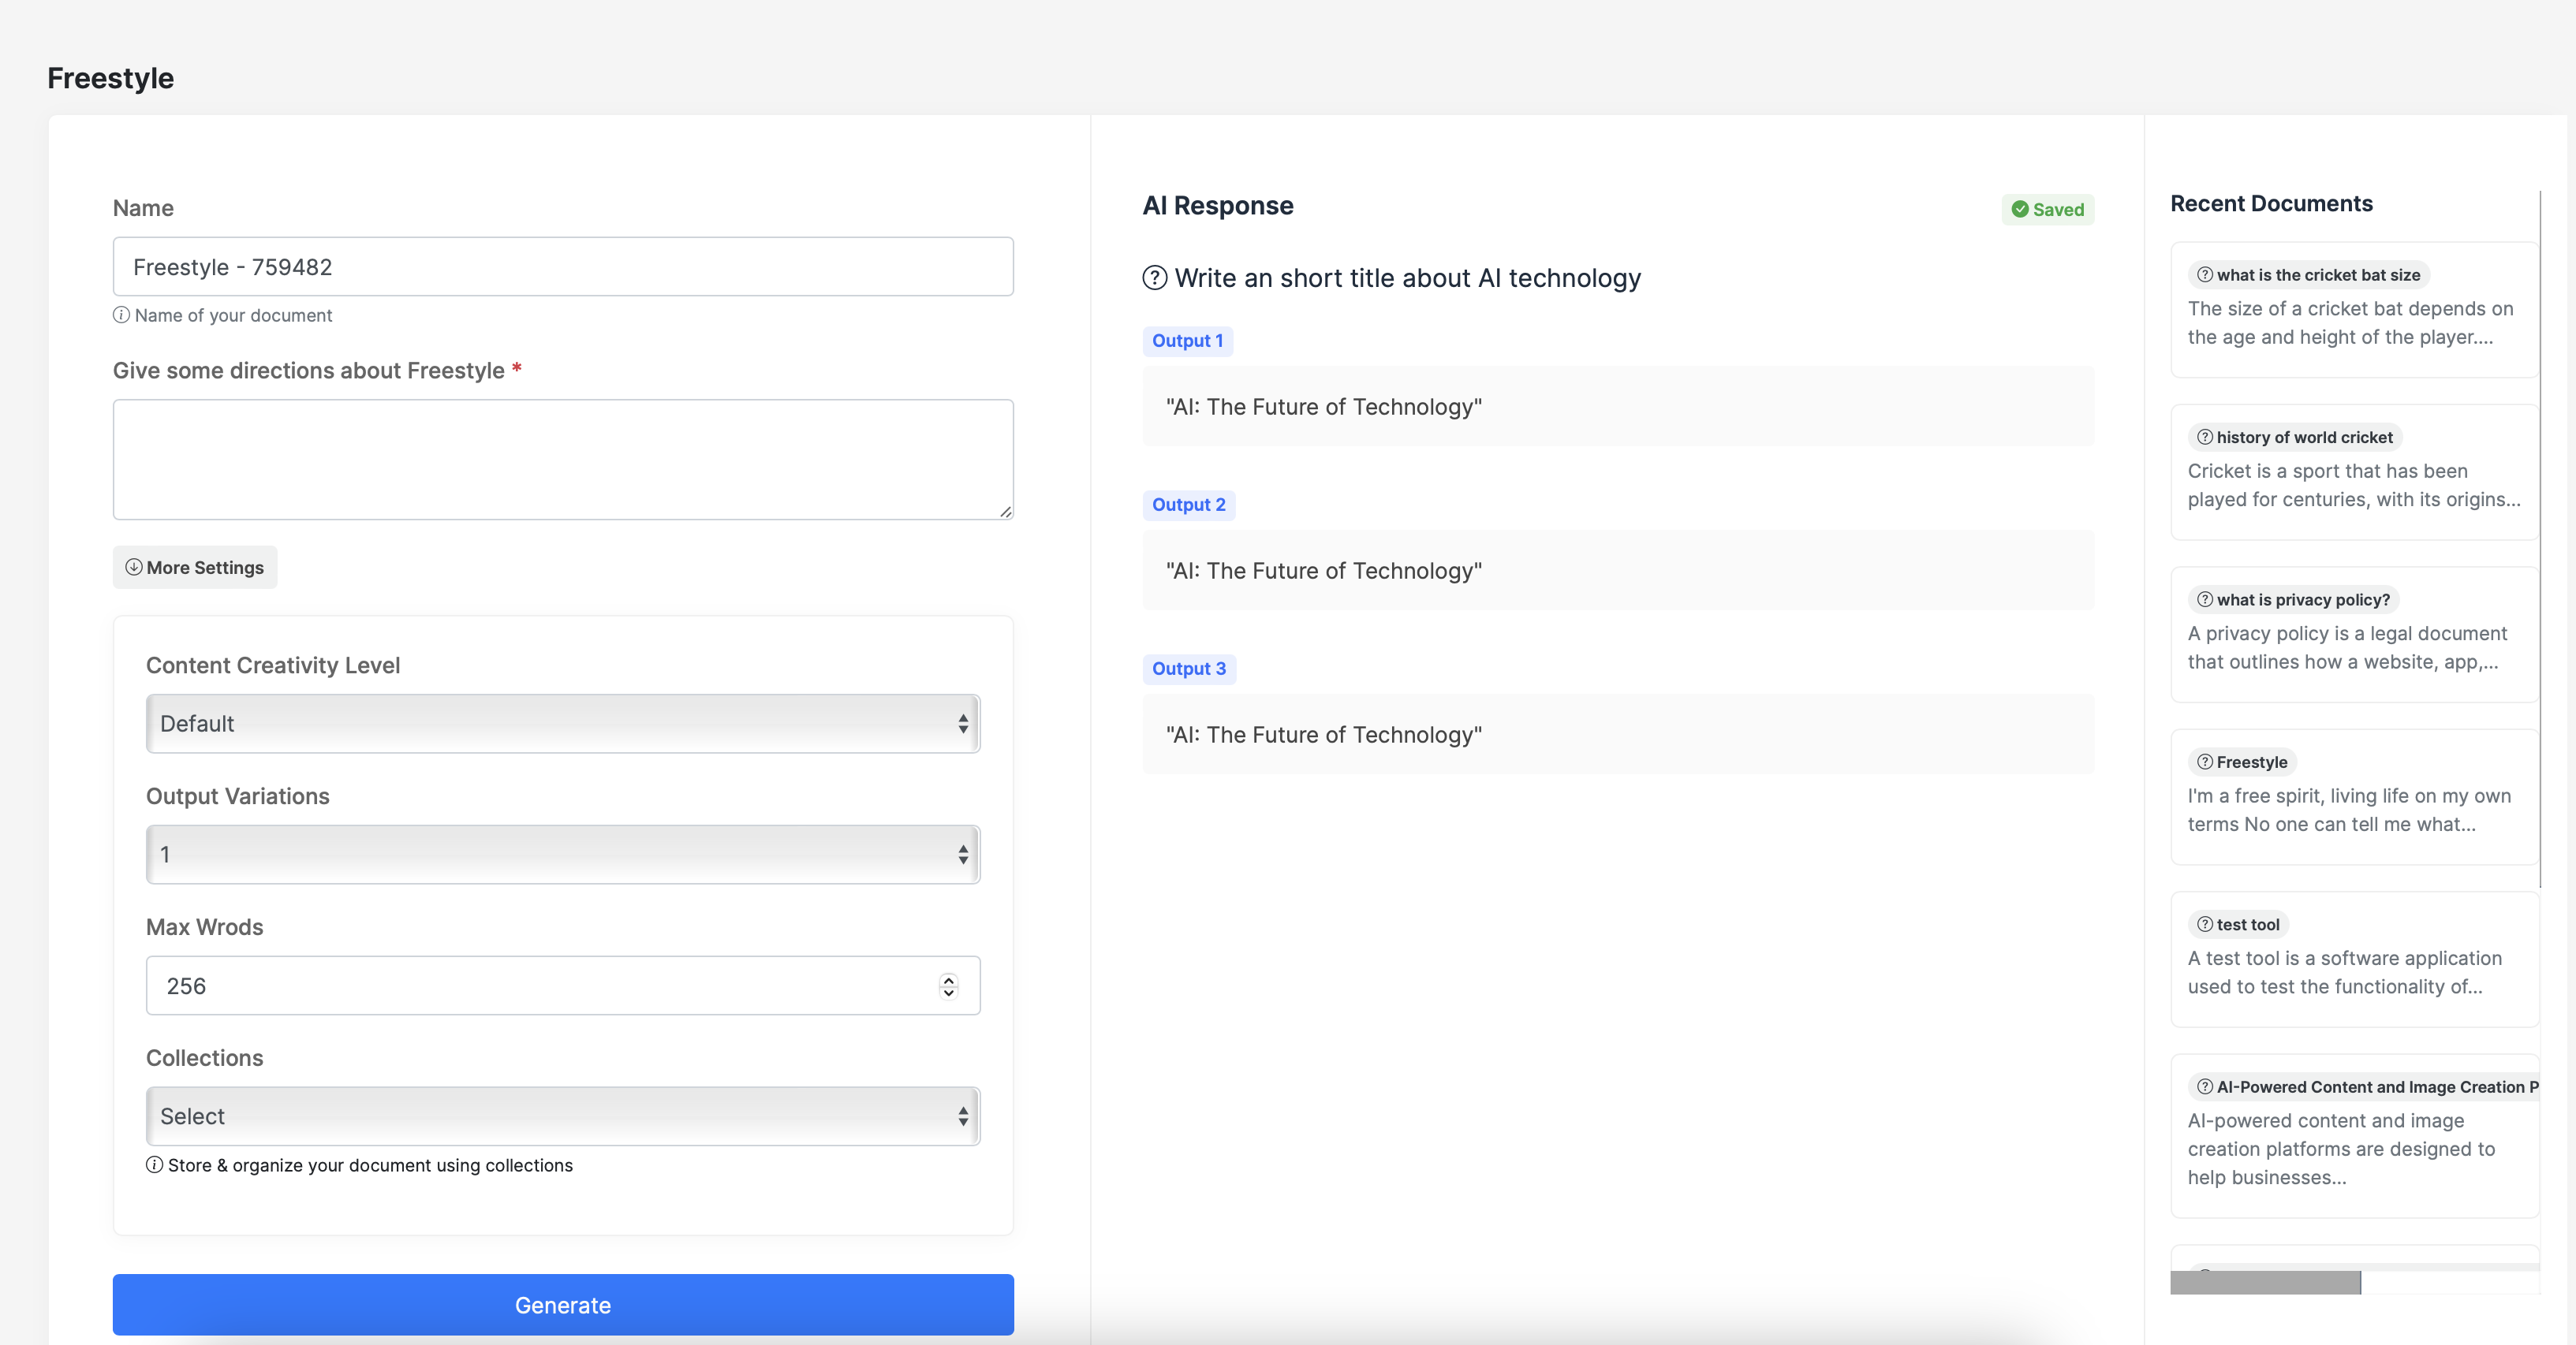Open Content Creativity Level dropdown
This screenshot has height=1345, width=2576.
[x=562, y=724]
